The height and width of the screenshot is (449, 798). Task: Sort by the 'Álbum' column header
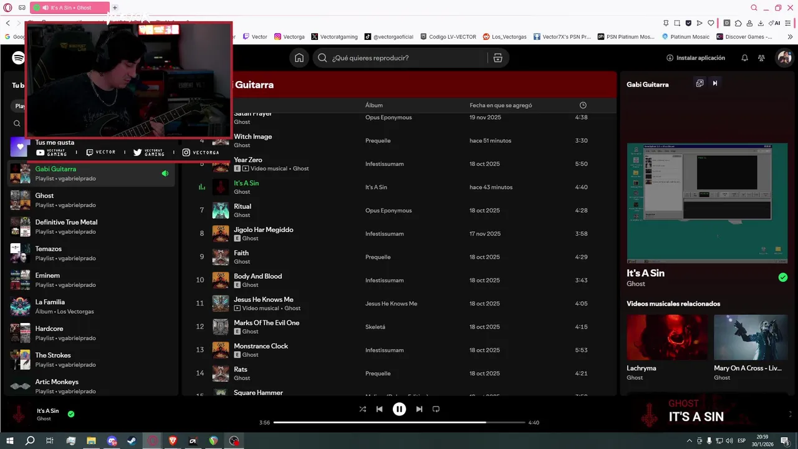pos(374,105)
